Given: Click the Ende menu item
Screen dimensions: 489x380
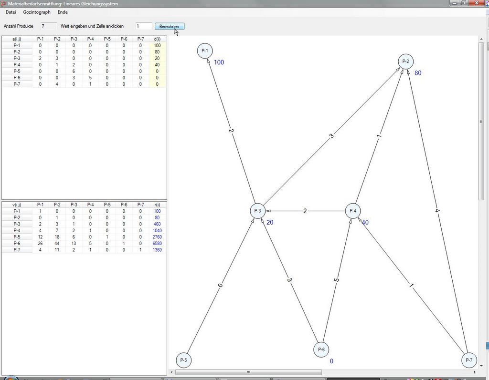Looking at the screenshot, I should tap(63, 12).
